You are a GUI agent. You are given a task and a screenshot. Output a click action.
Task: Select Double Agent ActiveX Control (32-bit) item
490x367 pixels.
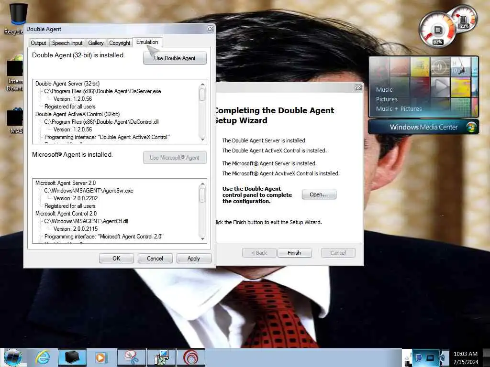point(78,114)
